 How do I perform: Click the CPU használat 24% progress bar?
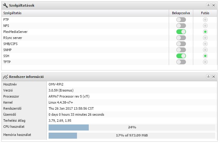[132, 127]
